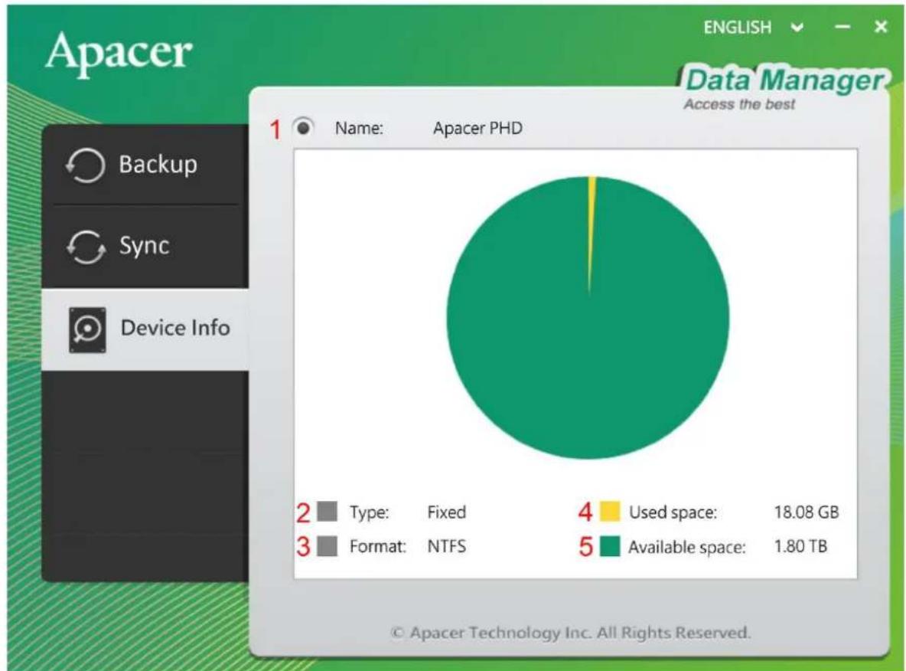Viewport: 906px width, 671px height.
Task: Click the gray Type legend swatch
Action: [328, 512]
